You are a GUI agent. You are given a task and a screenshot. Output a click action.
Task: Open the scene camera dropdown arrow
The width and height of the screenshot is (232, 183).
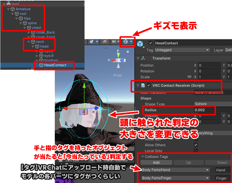click(118, 42)
